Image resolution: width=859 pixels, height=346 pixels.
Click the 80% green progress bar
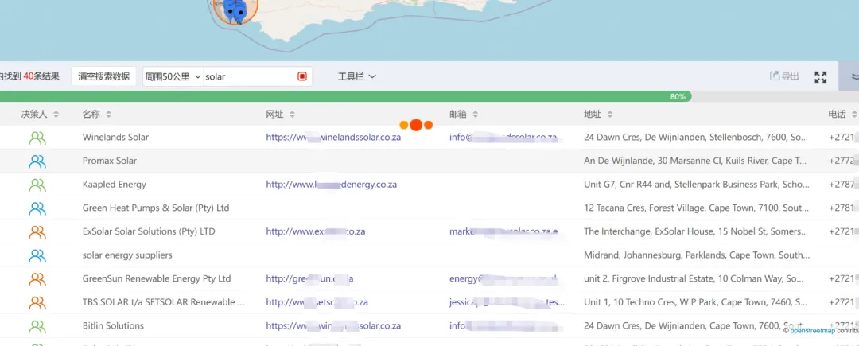tap(345, 96)
